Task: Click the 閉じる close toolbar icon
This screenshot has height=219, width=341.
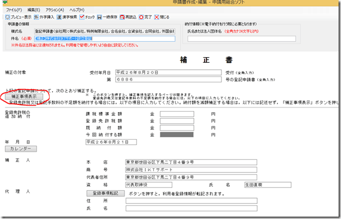Action: (x=157, y=17)
